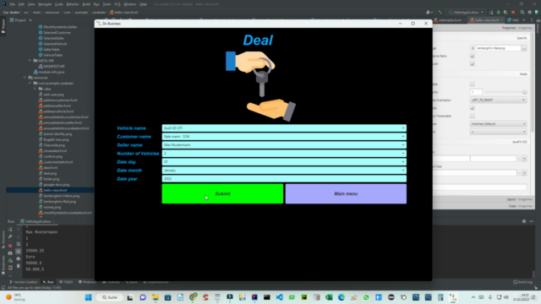
Task: Click the image file browse button
Action: pos(524,48)
